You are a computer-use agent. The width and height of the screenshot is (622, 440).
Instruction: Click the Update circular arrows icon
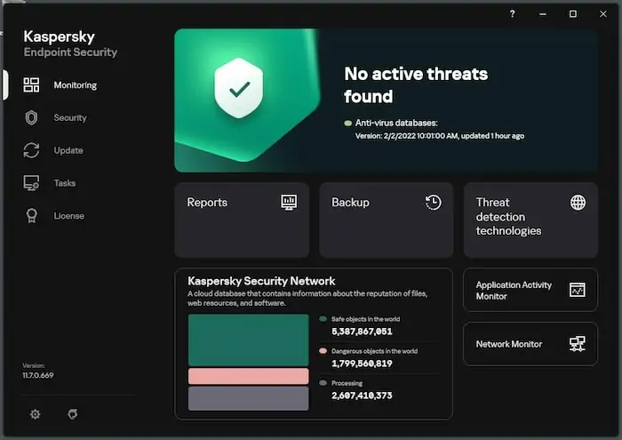pyautogui.click(x=31, y=150)
